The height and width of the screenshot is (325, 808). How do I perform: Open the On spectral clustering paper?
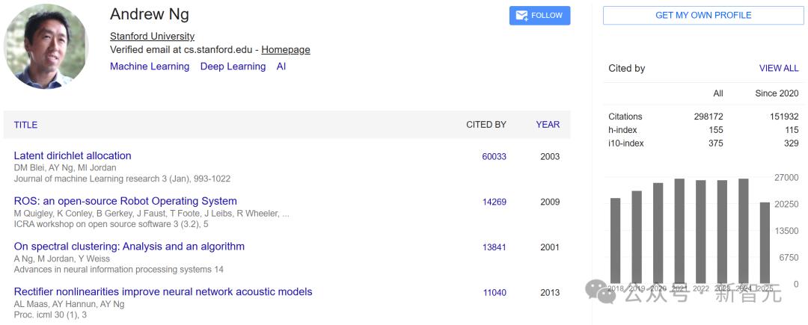pos(129,247)
